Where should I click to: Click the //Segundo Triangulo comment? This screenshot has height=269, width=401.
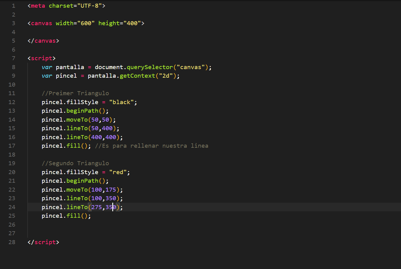75,163
